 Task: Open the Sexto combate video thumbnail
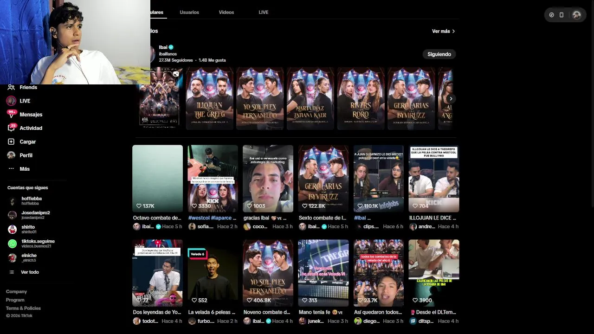tap(323, 179)
